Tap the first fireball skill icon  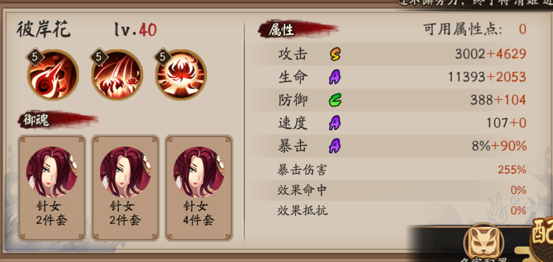(x=52, y=75)
